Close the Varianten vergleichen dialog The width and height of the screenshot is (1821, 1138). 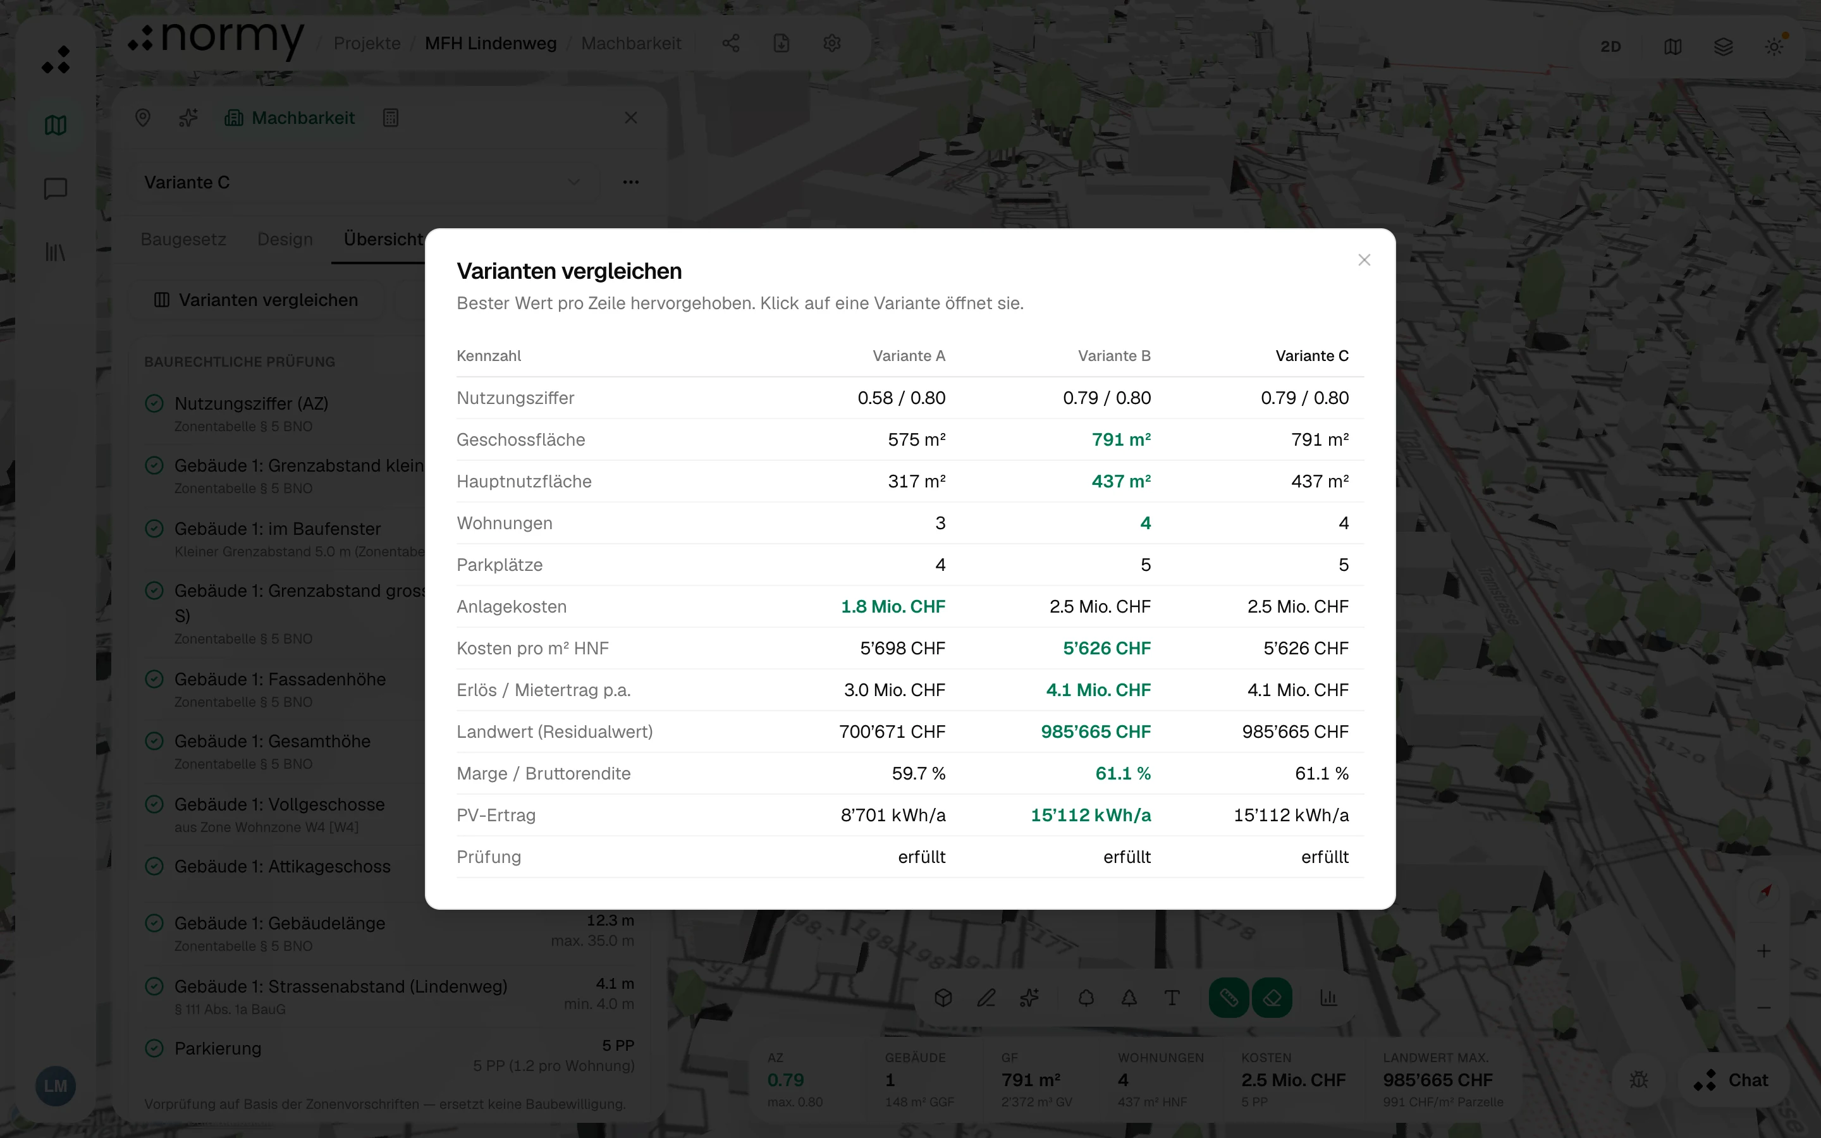tap(1363, 260)
